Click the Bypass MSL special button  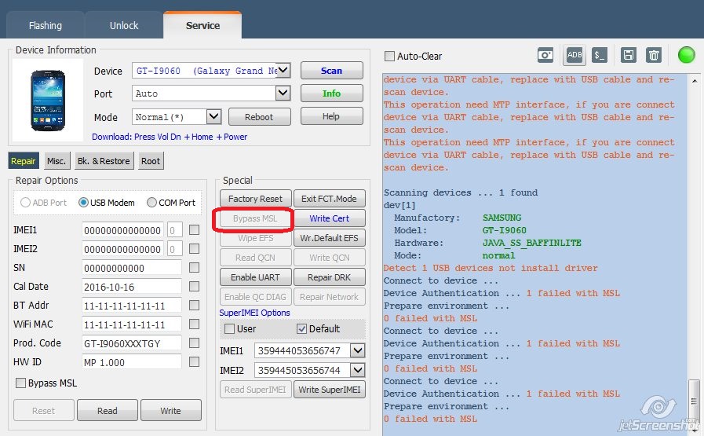256,218
